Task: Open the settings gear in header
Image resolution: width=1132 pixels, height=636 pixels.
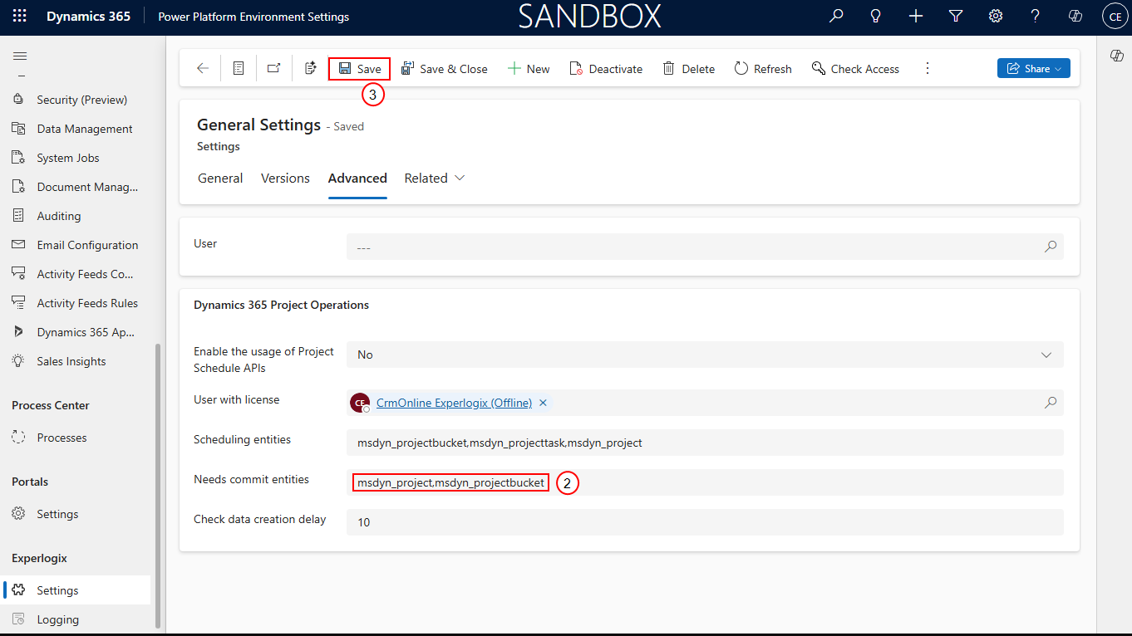Action: tap(996, 17)
